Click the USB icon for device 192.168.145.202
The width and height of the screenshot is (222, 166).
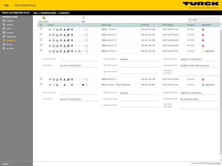click(x=72, y=85)
